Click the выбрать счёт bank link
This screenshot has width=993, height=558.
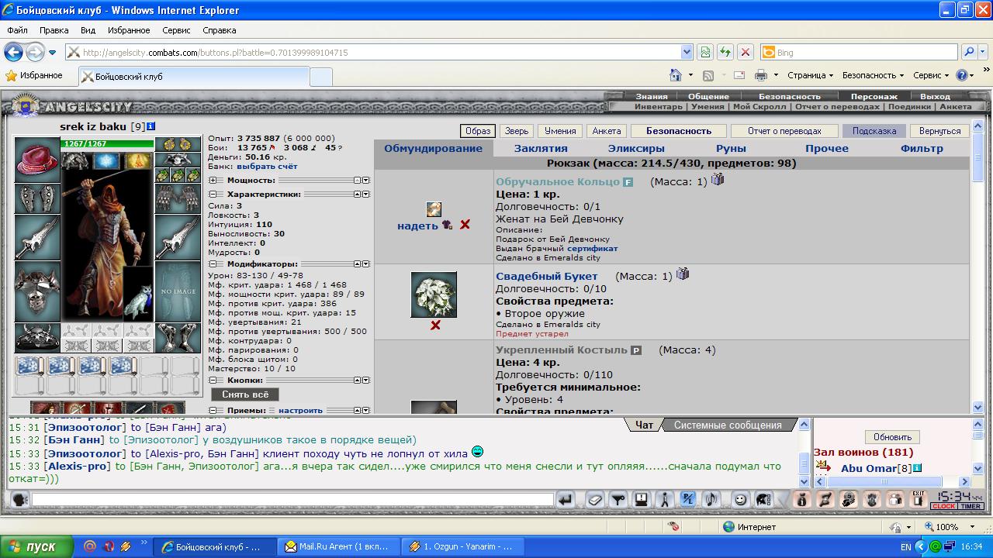click(267, 166)
